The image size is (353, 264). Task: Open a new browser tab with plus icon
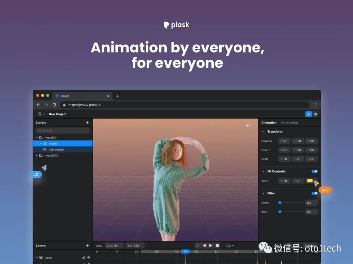(118, 96)
